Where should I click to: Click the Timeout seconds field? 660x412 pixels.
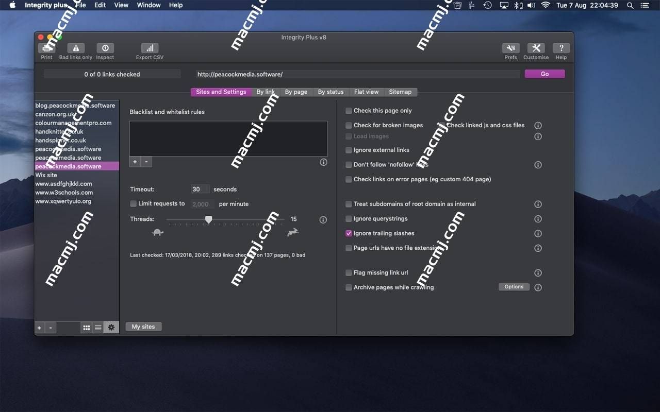click(200, 189)
